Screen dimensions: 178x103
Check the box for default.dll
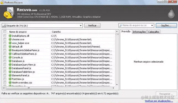click(5, 47)
